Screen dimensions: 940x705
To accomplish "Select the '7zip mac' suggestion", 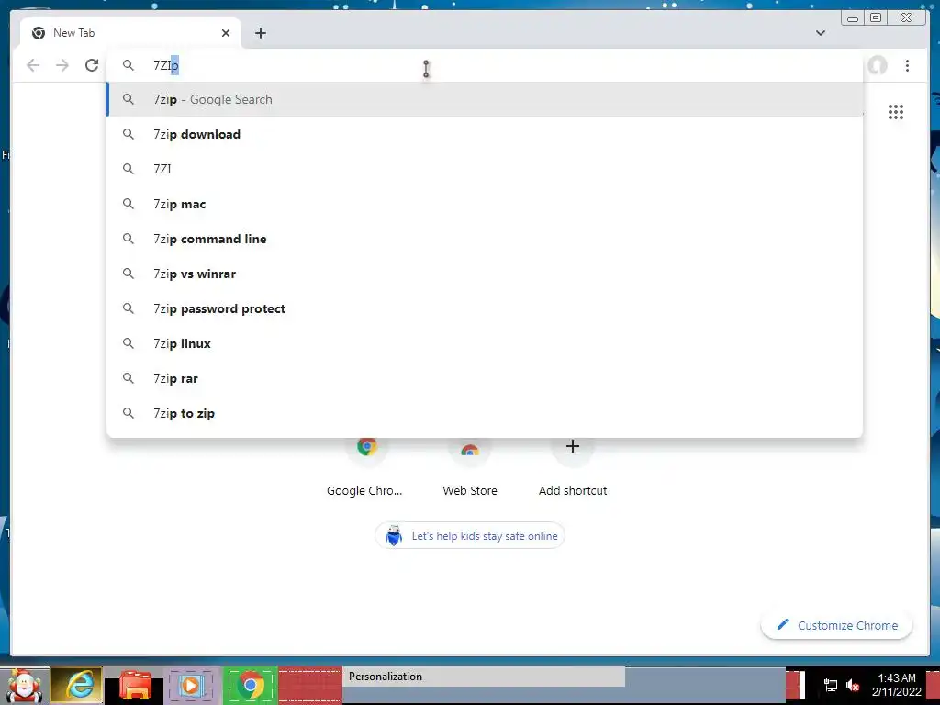I will [x=485, y=204].
